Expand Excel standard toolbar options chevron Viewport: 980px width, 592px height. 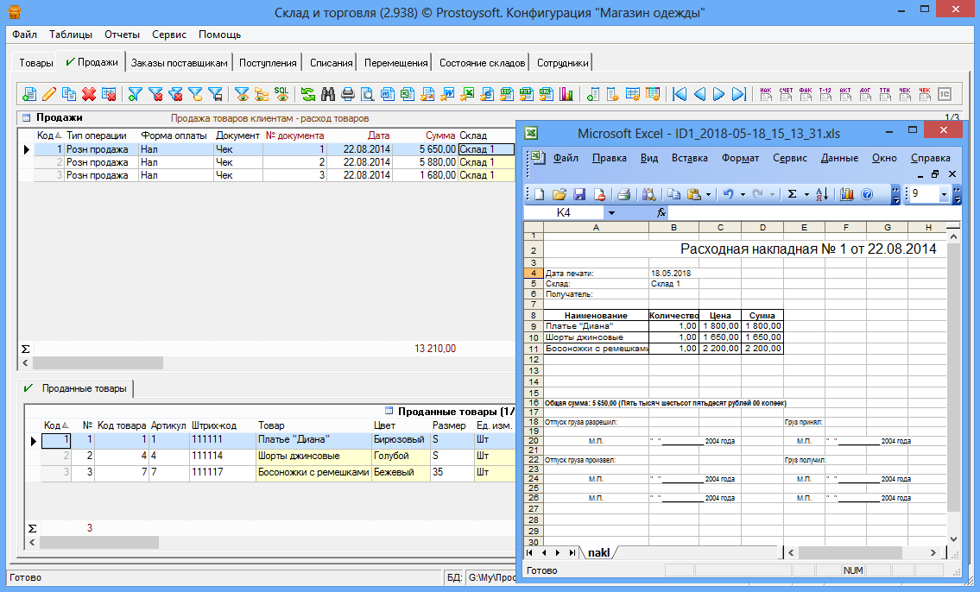895,195
